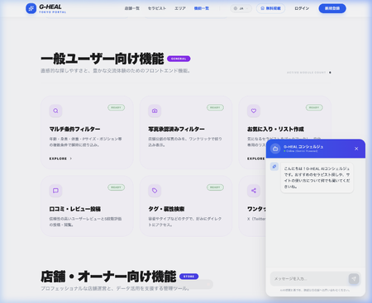The image size is (372, 303).
Task: Click READY badge on 写真承認済みフィルター card
Action: click(215, 107)
